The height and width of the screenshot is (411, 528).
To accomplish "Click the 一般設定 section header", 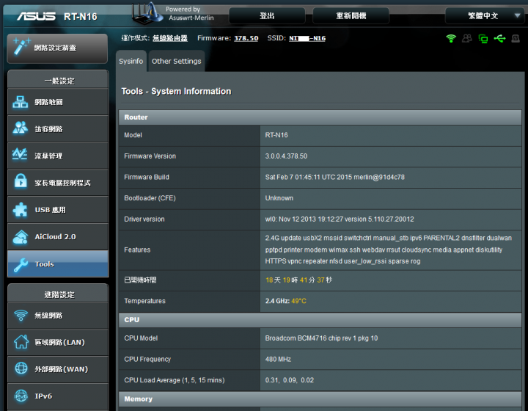I will pos(58,81).
